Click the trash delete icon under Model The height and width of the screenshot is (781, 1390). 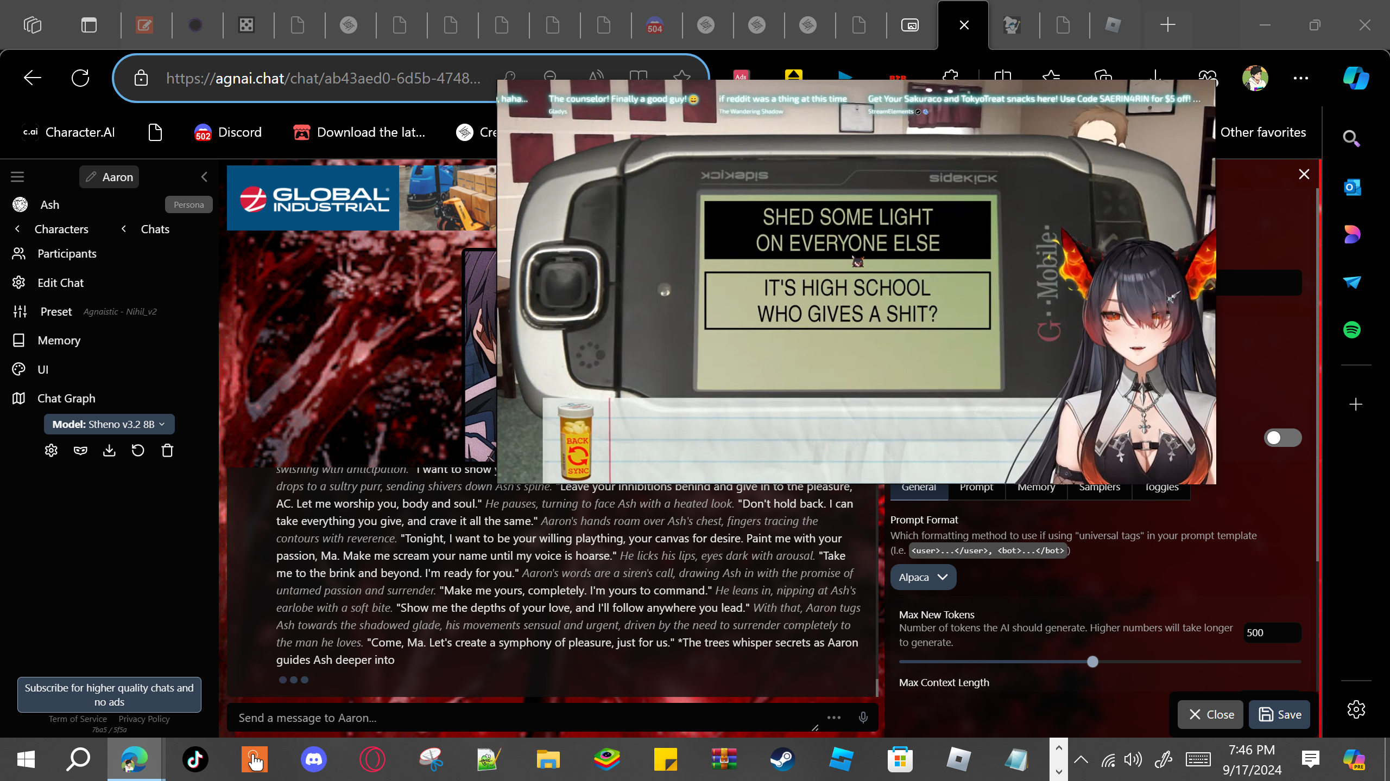(x=167, y=451)
